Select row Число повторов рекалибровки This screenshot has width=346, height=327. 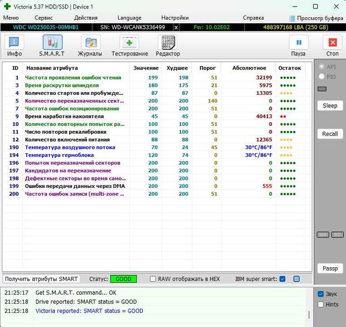pos(157,132)
